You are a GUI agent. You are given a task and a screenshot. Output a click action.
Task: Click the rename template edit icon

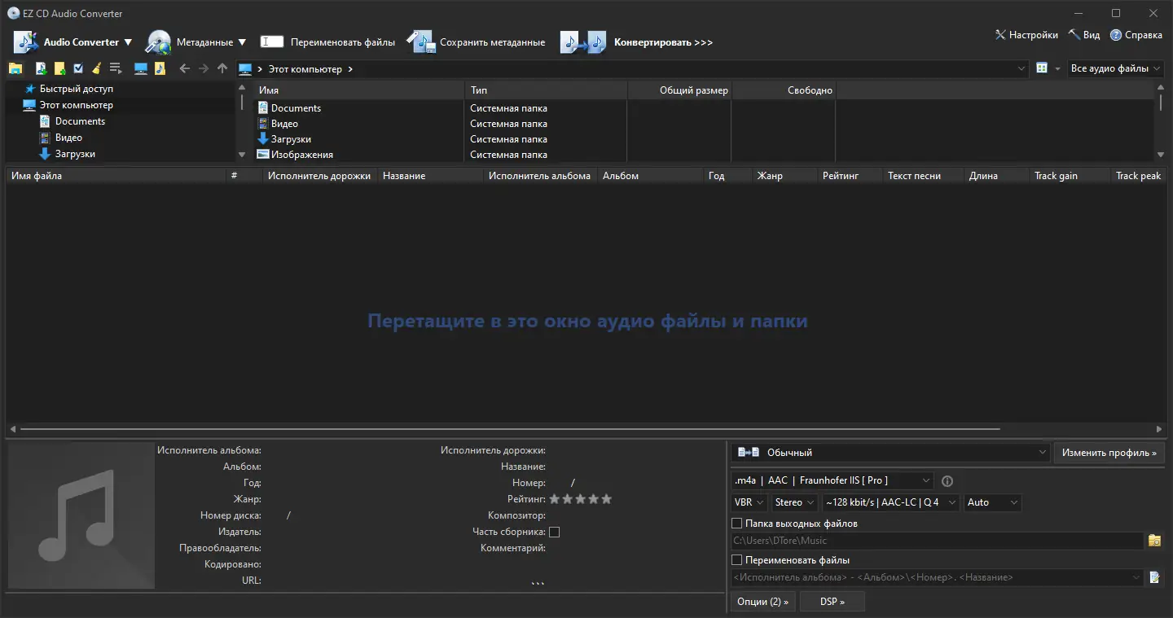(1154, 577)
